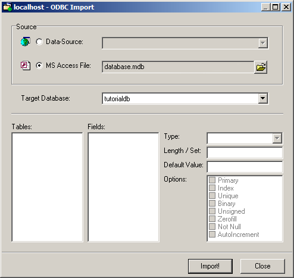
Task: Click the globe Data-Source icon
Action: coord(26,42)
